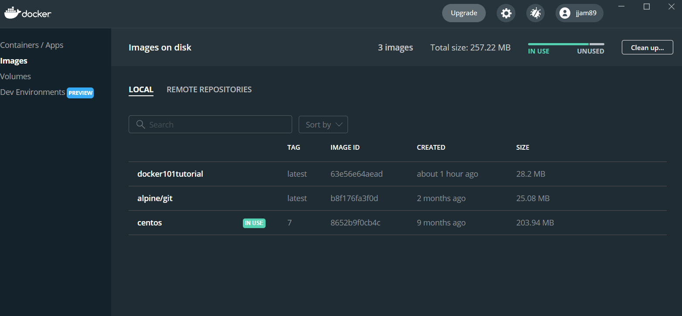Screen dimensions: 682x316
Task: Click the in use/unused disk usage bar
Action: click(x=566, y=44)
